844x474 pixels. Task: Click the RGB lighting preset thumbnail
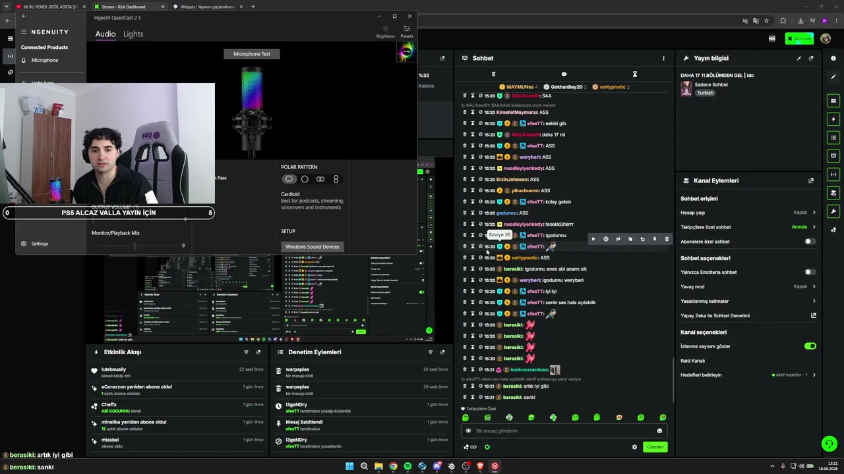pos(406,51)
